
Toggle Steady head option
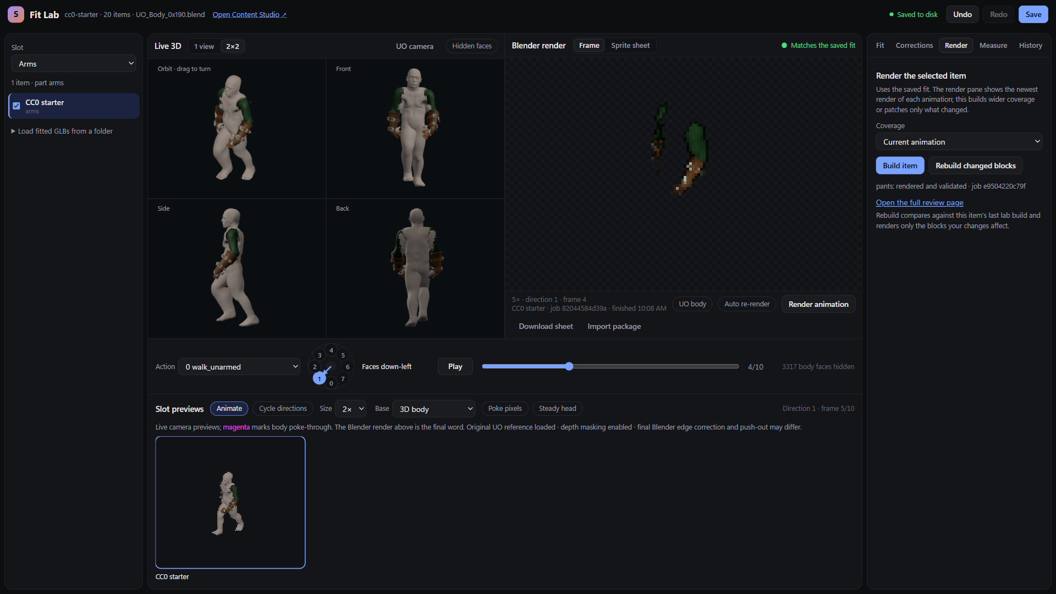tap(558, 409)
